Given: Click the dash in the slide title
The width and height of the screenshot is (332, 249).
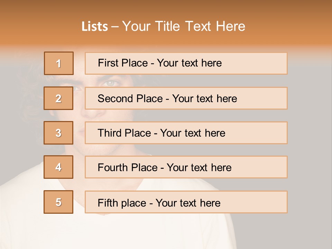Looking at the screenshot, I should tap(115, 26).
